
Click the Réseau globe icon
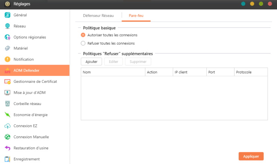pos(7,26)
